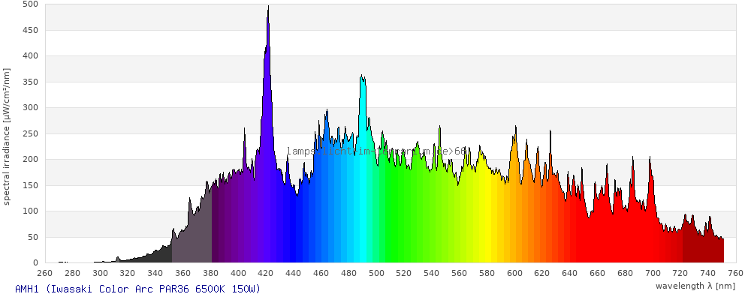Click the watermark text in the chart center

point(375,151)
